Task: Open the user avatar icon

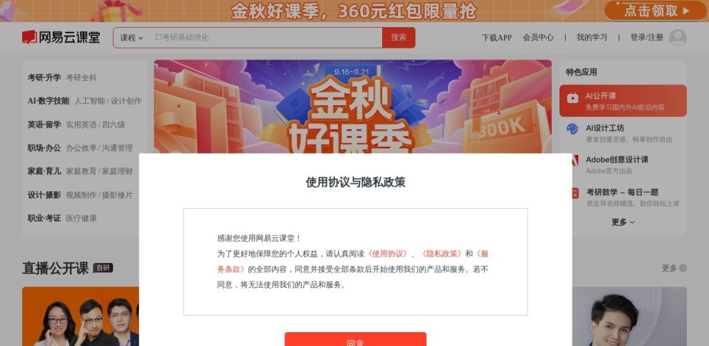Action: pos(678,38)
